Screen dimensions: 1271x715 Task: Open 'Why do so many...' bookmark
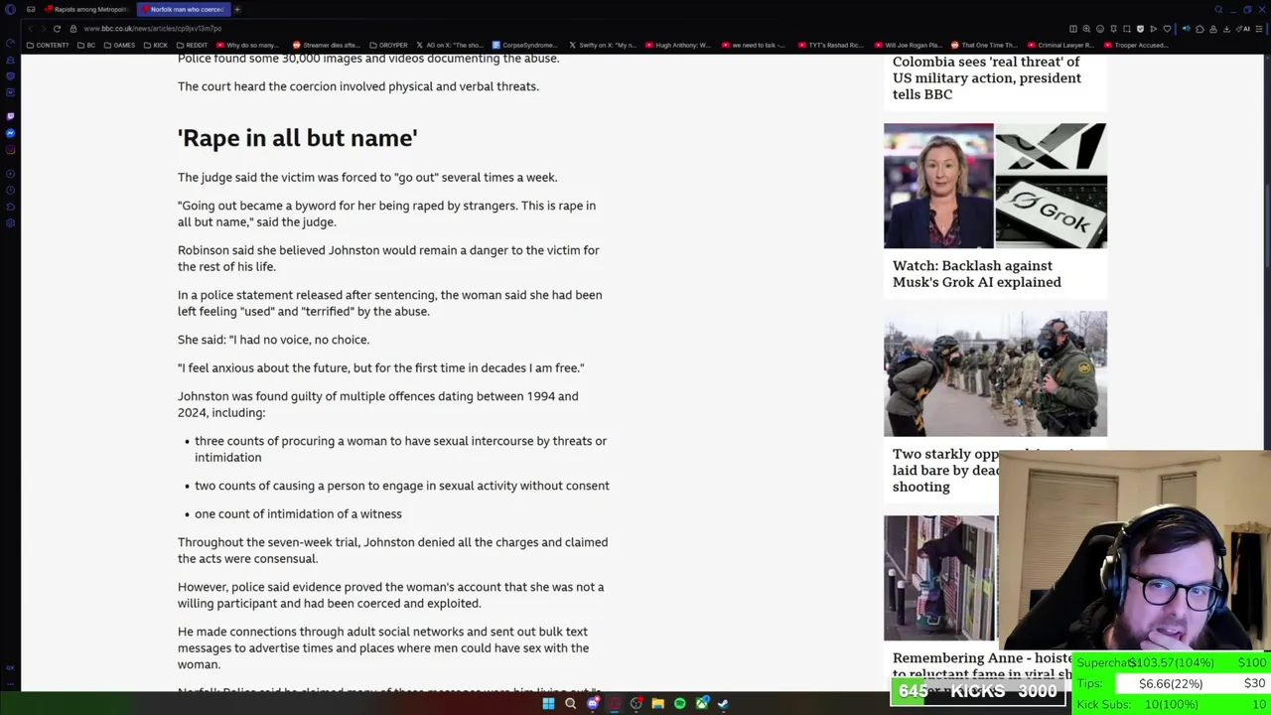click(x=248, y=45)
